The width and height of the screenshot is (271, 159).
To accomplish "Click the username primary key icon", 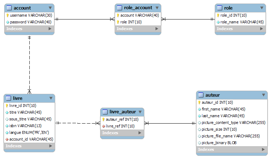I will (x=7, y=15).
